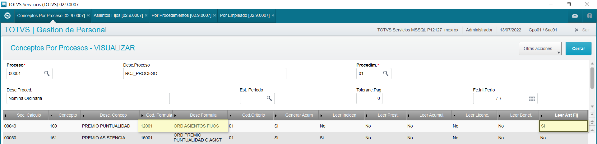This screenshot has width=597, height=144.
Task: Click the Proceso lookup magnifier icon
Action: pyautogui.click(x=47, y=73)
